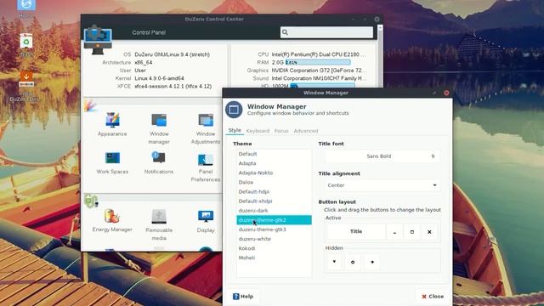Select the Kokodi theme
The height and width of the screenshot is (306, 544).
274,248
